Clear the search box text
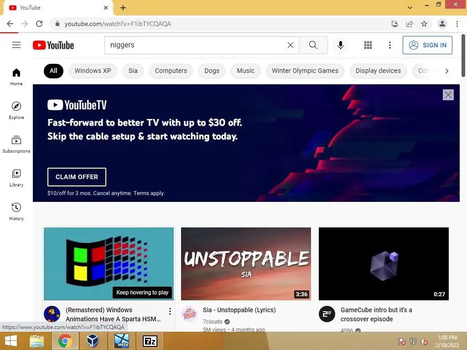467x350 pixels. coord(291,45)
